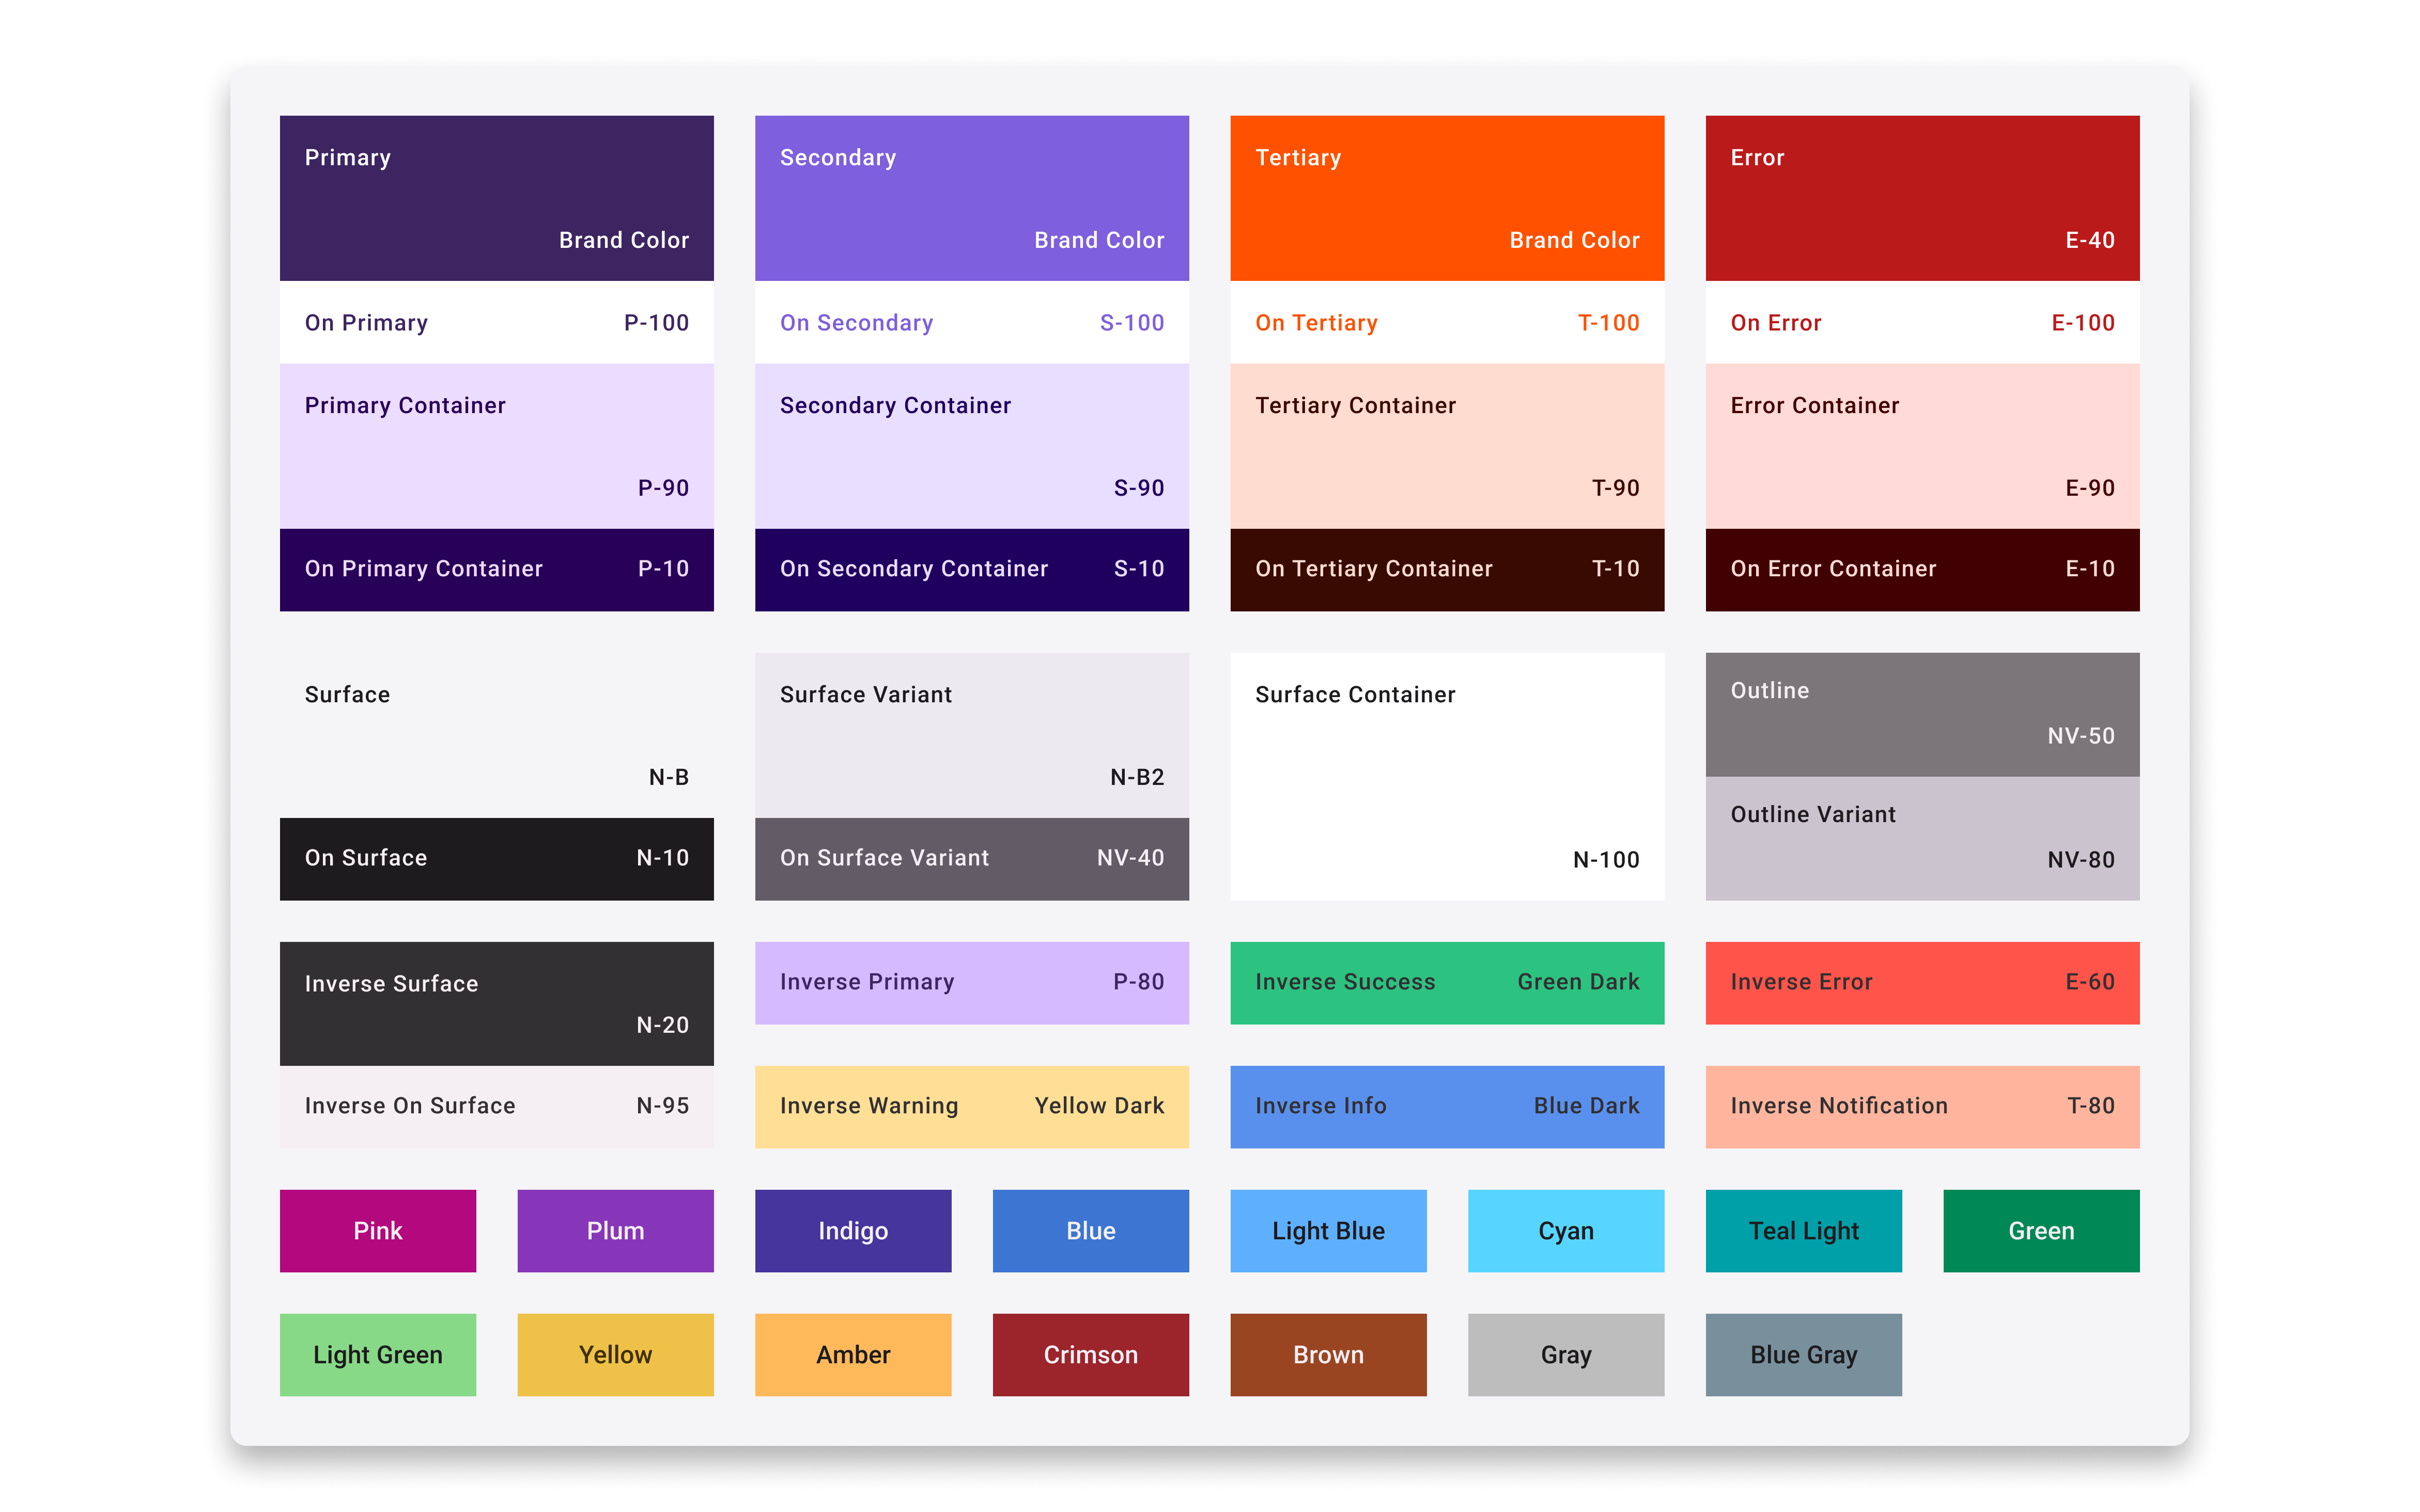Click the Tertiary Container T-90 swatch
This screenshot has width=2420, height=1512.
1446,445
